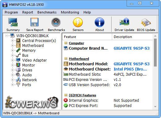The image size is (161, 118).
Task: Open the Summary toolbar icon
Action: pyautogui.click(x=13, y=22)
